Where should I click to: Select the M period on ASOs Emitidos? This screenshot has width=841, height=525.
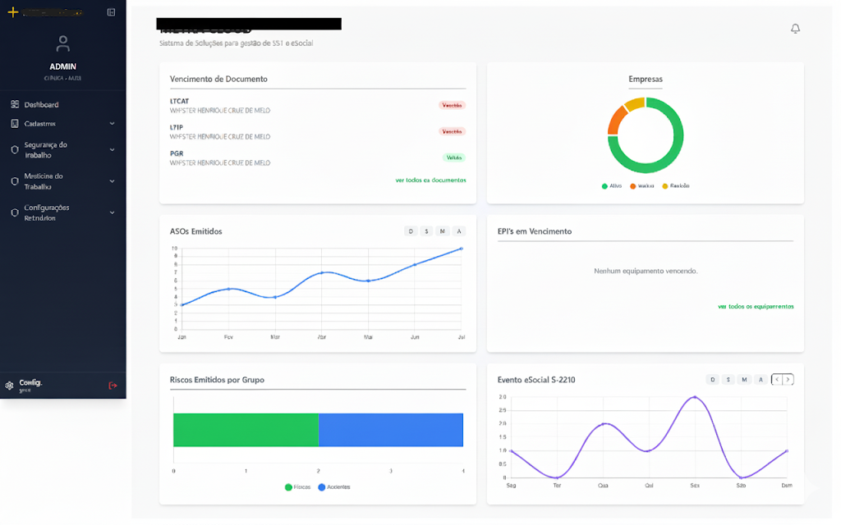pyautogui.click(x=442, y=231)
